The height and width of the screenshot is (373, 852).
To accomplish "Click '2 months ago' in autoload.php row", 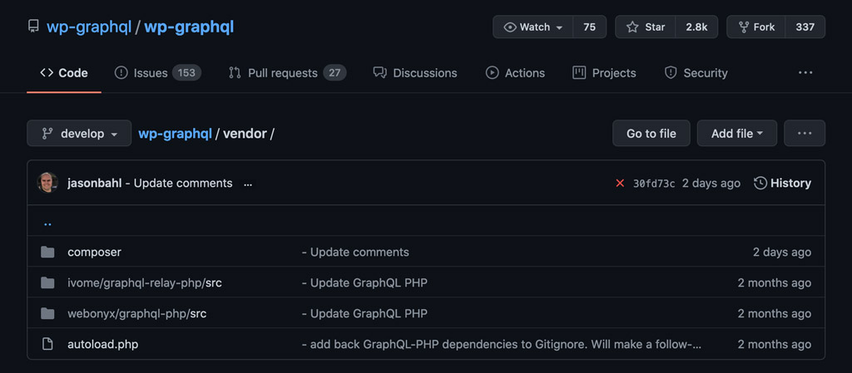I will click(775, 344).
